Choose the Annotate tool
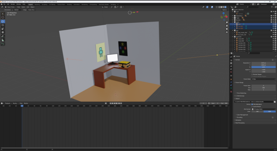This screenshot has height=151, width=277. (x=3, y=36)
